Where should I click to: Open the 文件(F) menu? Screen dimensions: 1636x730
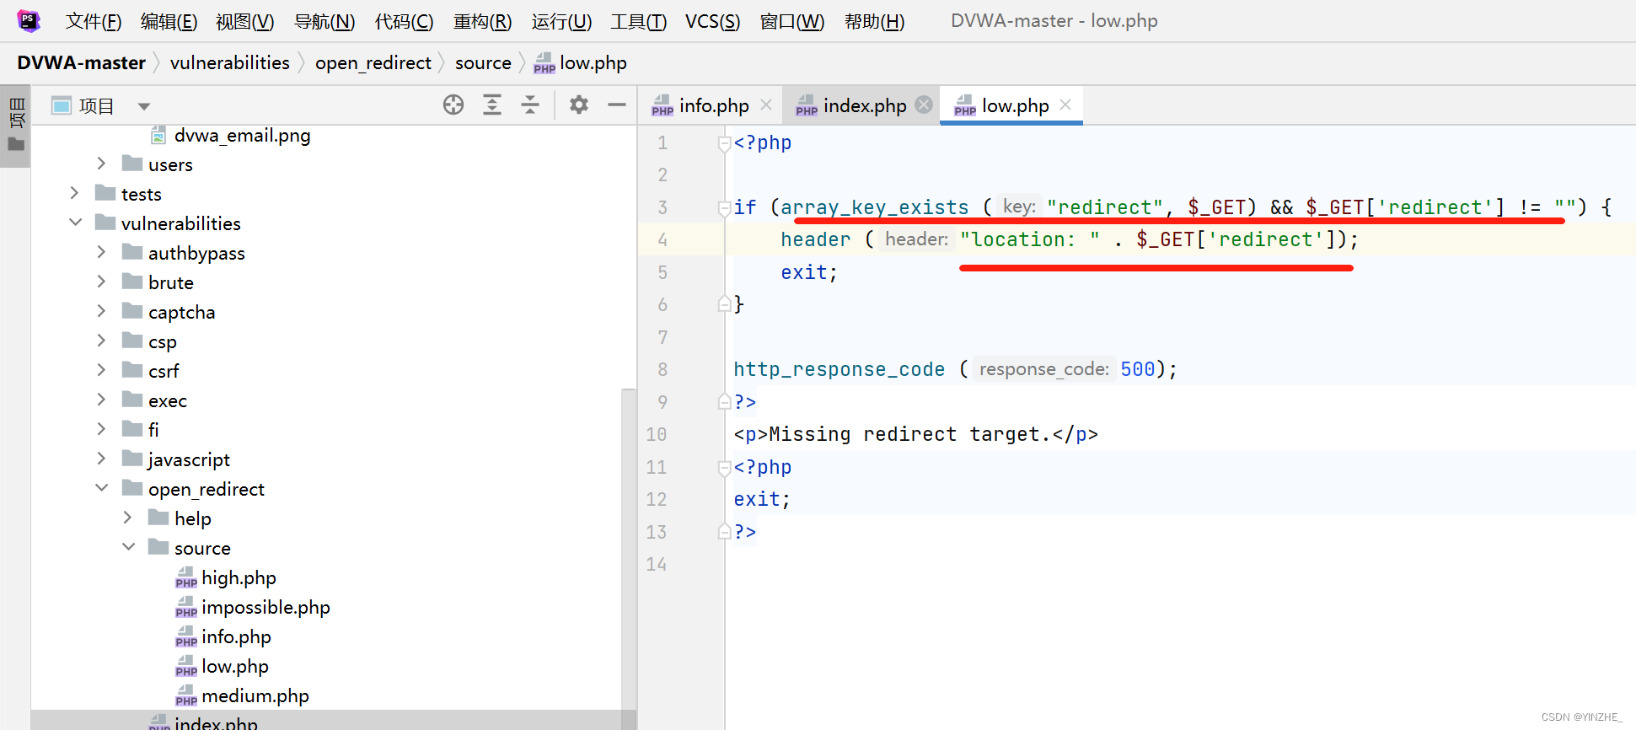[94, 21]
